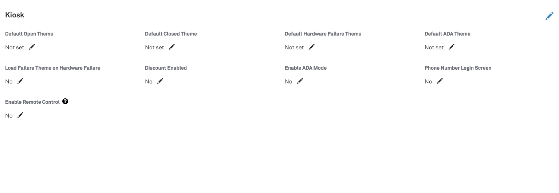Click the Enable Remote Control edit pencil
559x193 pixels.
tap(20, 115)
